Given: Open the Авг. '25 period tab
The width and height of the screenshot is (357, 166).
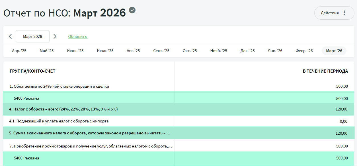Looking at the screenshot, I should tap(133, 51).
